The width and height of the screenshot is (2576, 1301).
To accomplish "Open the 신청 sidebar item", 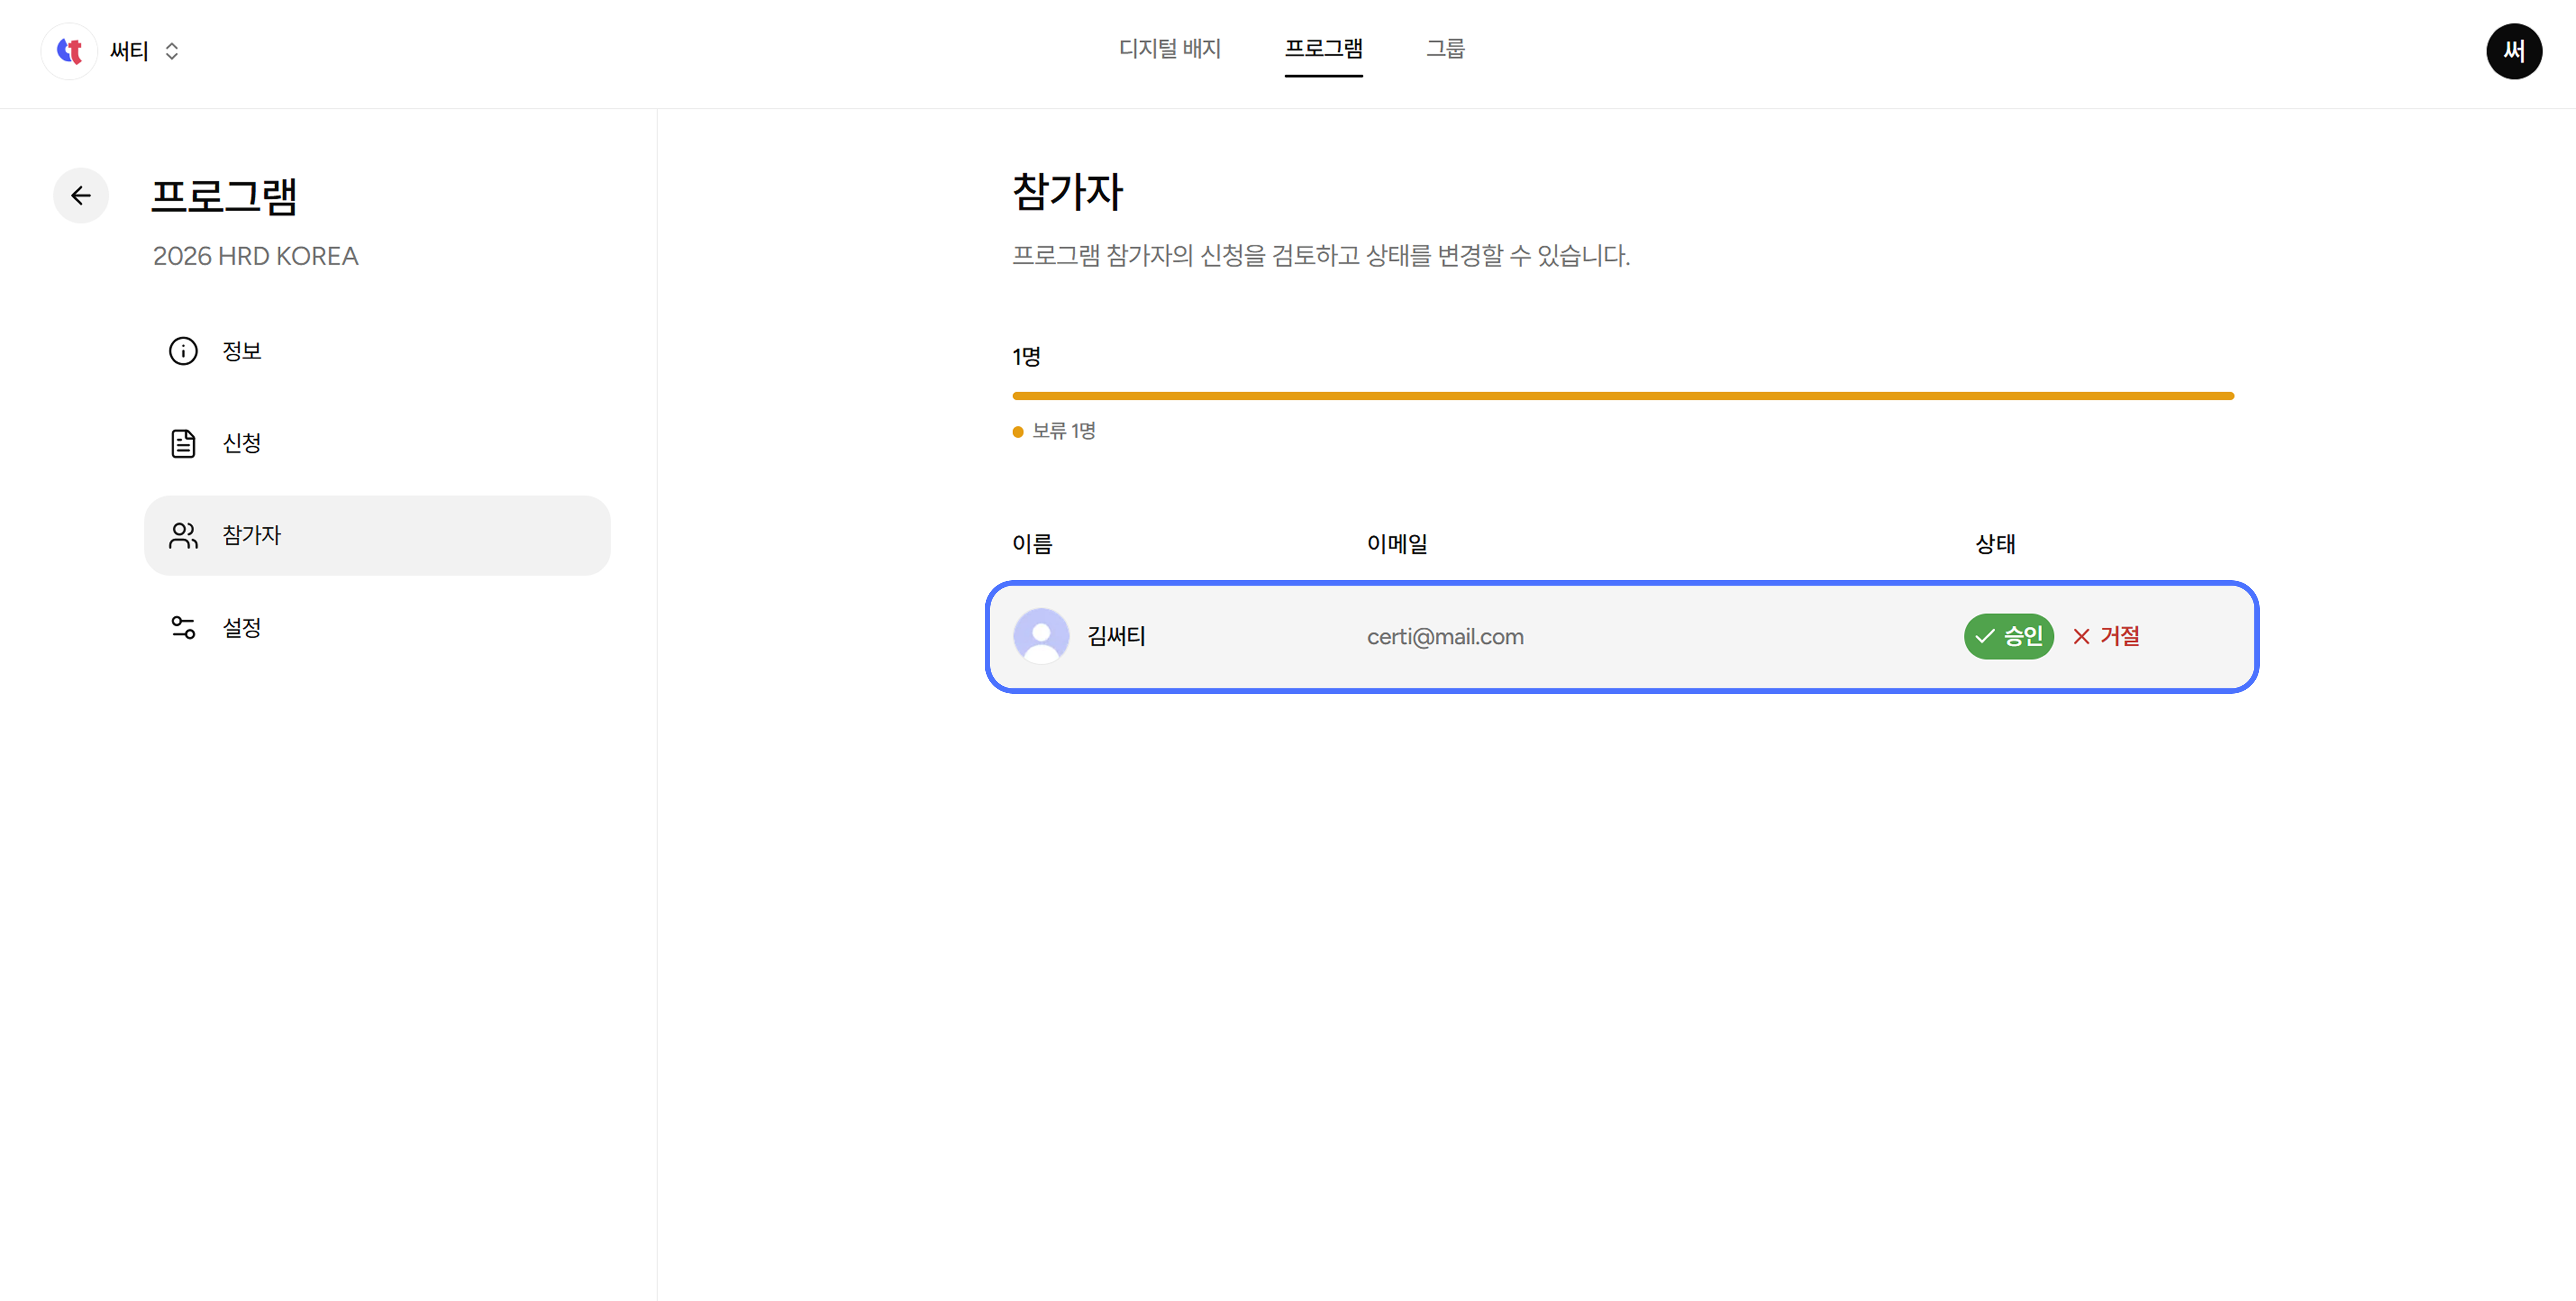I will point(377,443).
